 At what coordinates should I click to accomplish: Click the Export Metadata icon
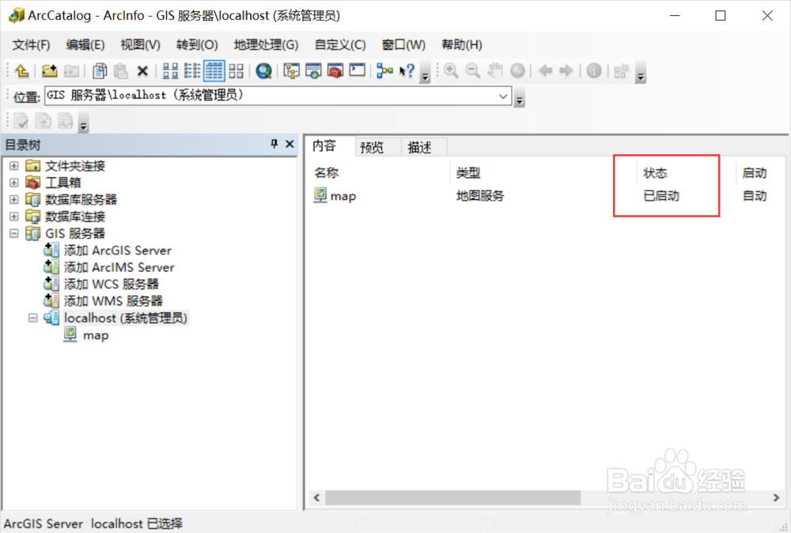click(x=44, y=120)
